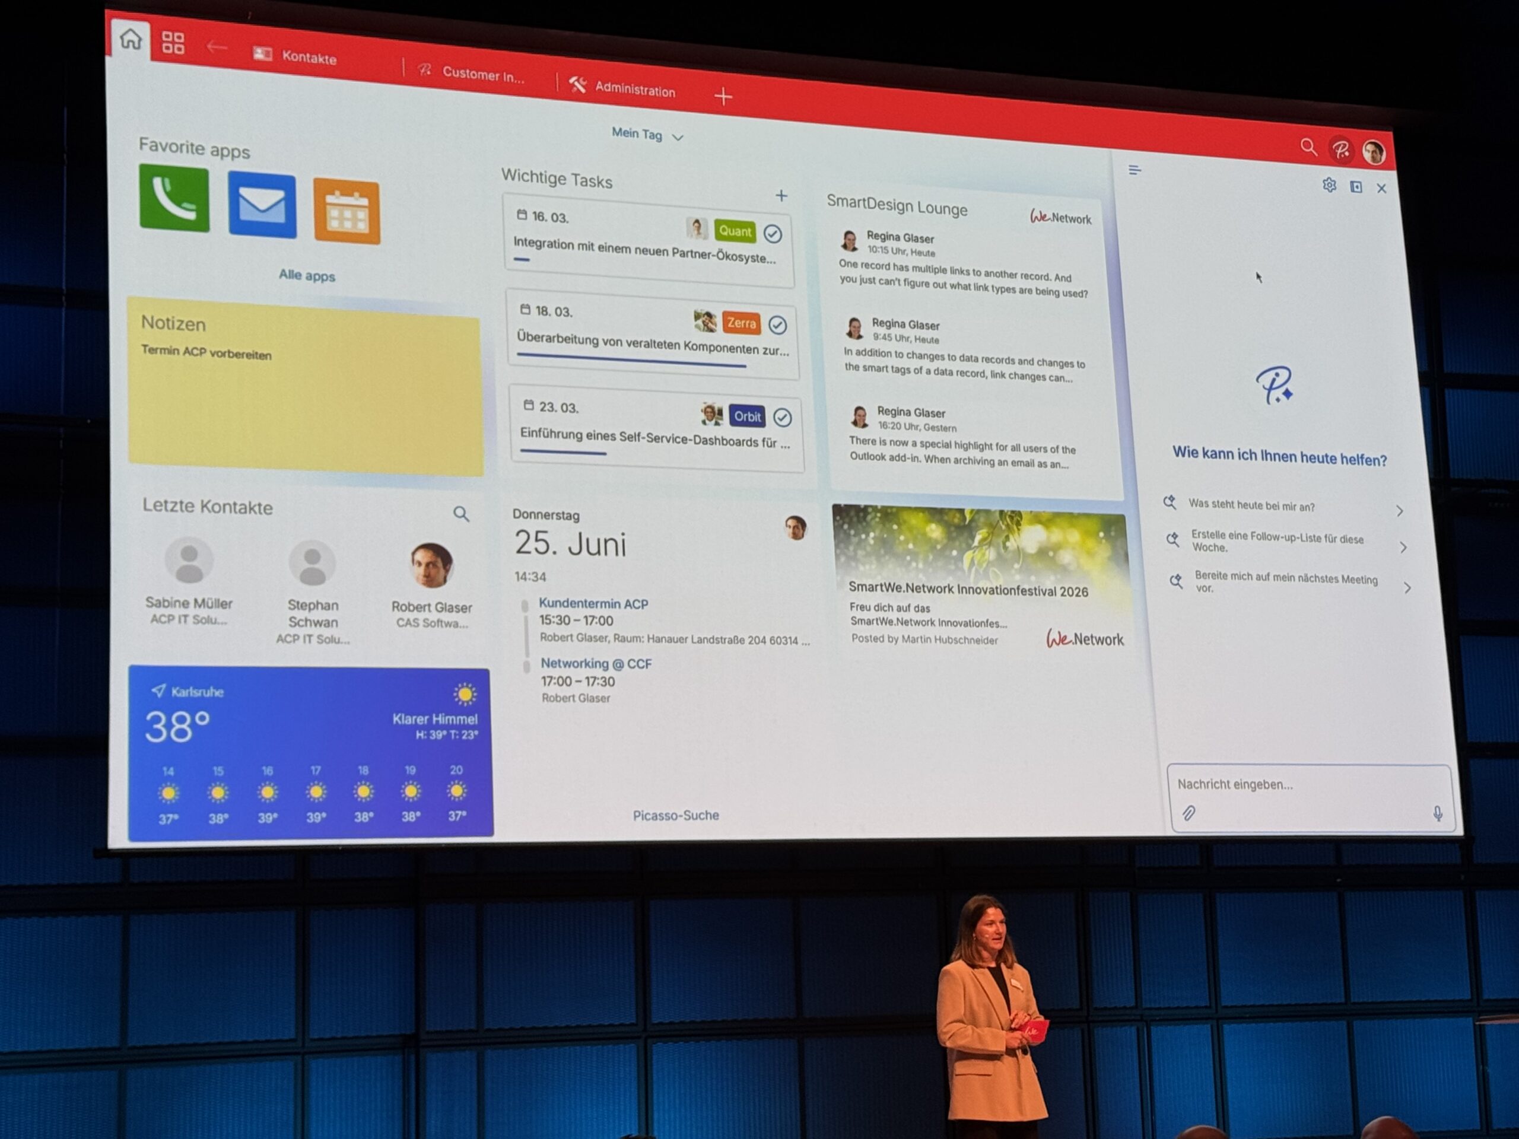Click the Notizen note 'Termin ACP vorbereiten'
The height and width of the screenshot is (1139, 1519).
click(x=206, y=353)
